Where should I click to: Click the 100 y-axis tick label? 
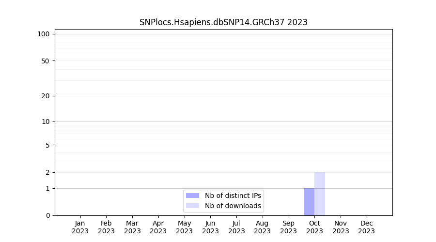point(44,34)
